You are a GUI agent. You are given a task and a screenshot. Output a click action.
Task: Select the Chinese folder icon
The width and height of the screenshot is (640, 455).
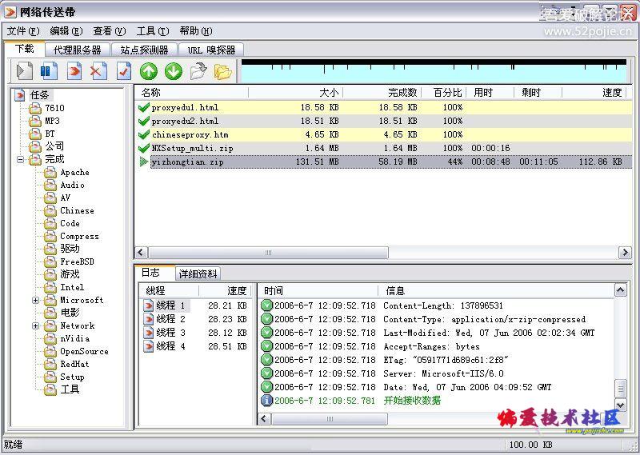point(50,211)
